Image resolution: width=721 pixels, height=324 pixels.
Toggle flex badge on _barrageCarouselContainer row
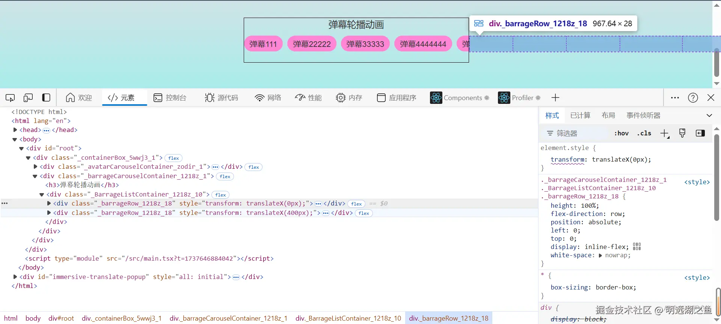[x=225, y=177]
